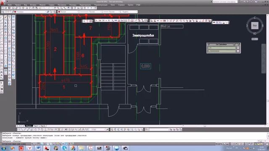Click the Windows Start button
The width and height of the screenshot is (269, 151).
(3, 148)
